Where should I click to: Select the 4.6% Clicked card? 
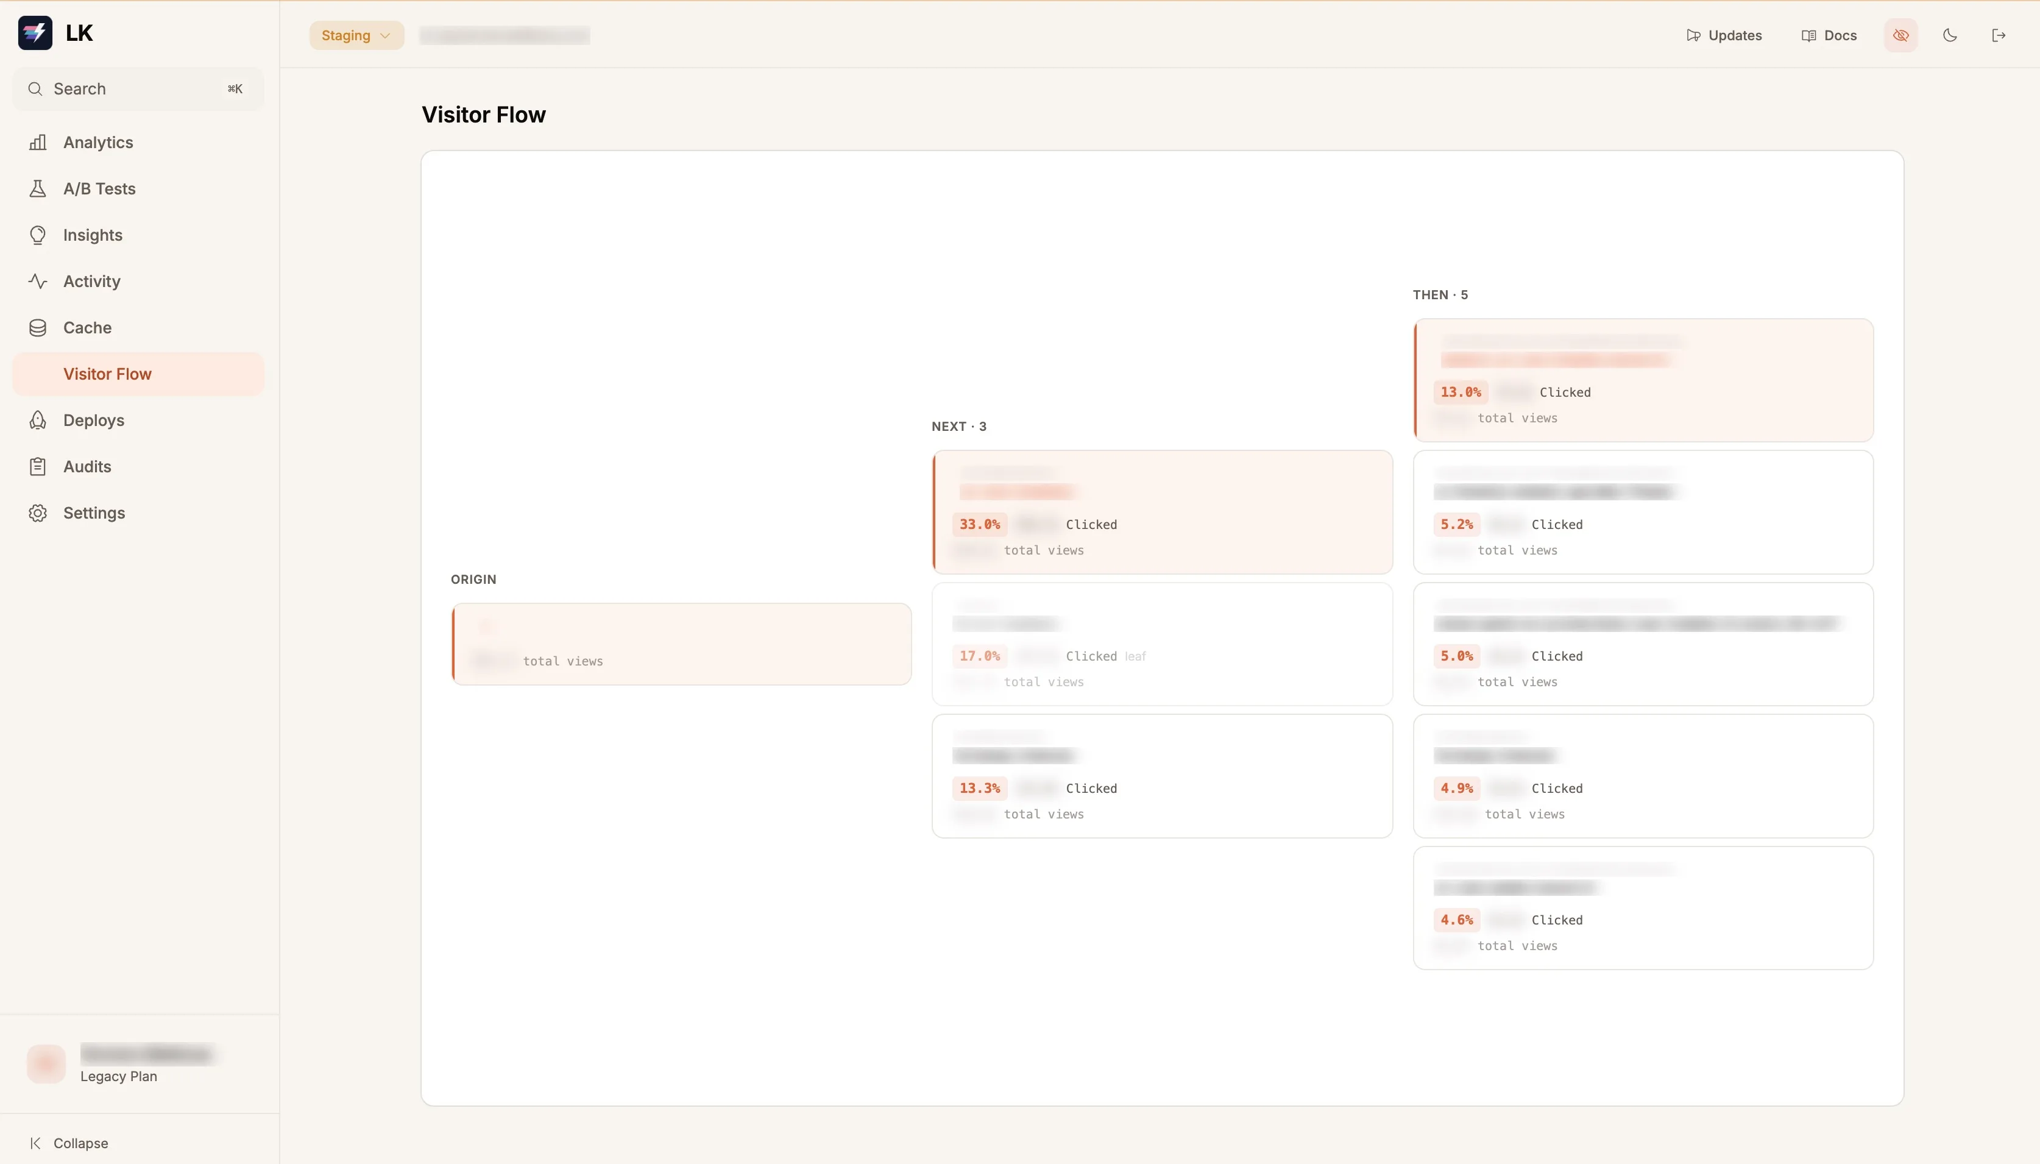pyautogui.click(x=1644, y=908)
